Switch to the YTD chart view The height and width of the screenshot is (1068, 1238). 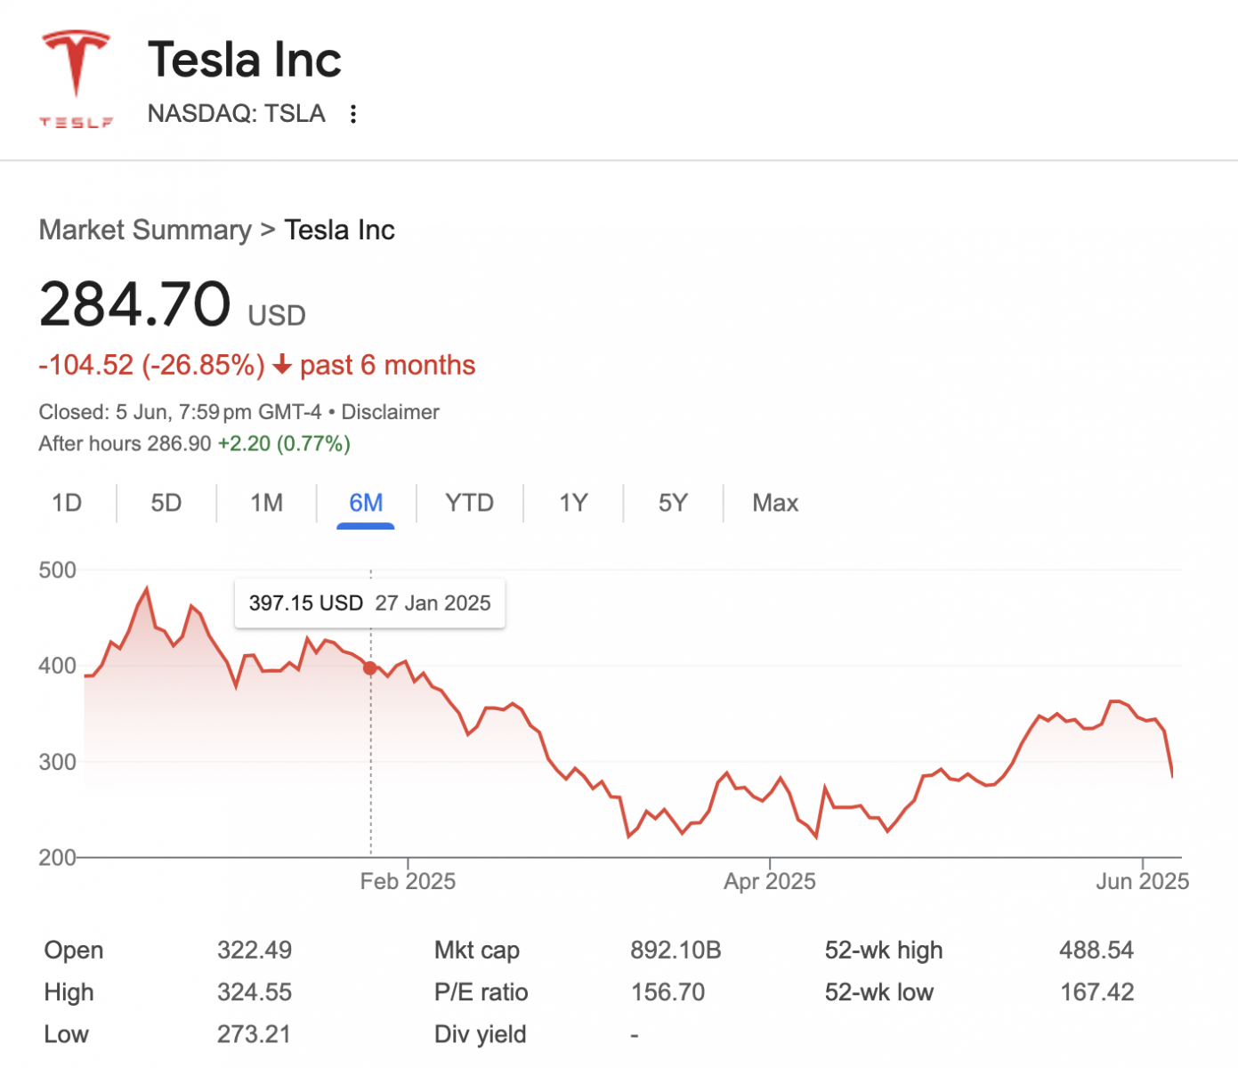tap(469, 503)
